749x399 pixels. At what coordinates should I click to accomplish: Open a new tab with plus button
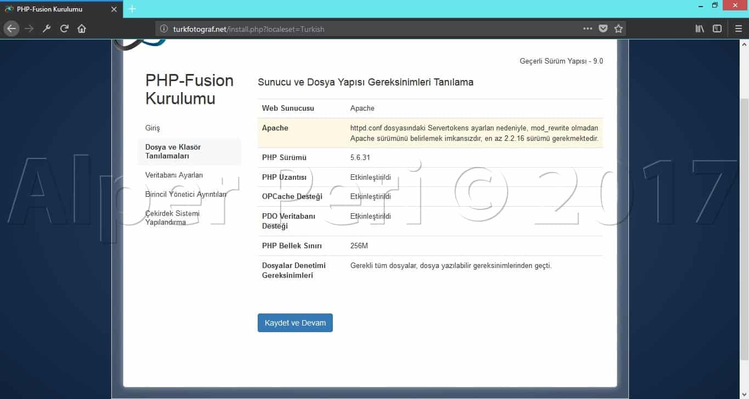pyautogui.click(x=132, y=9)
